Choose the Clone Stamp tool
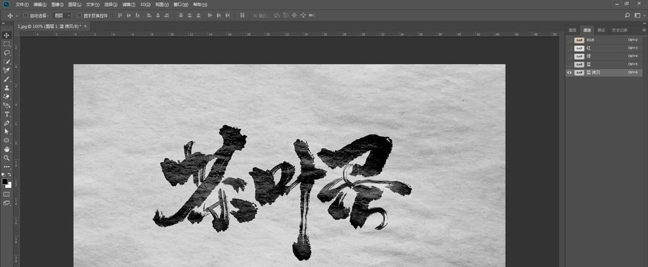This screenshot has height=267, width=648. click(x=6, y=88)
